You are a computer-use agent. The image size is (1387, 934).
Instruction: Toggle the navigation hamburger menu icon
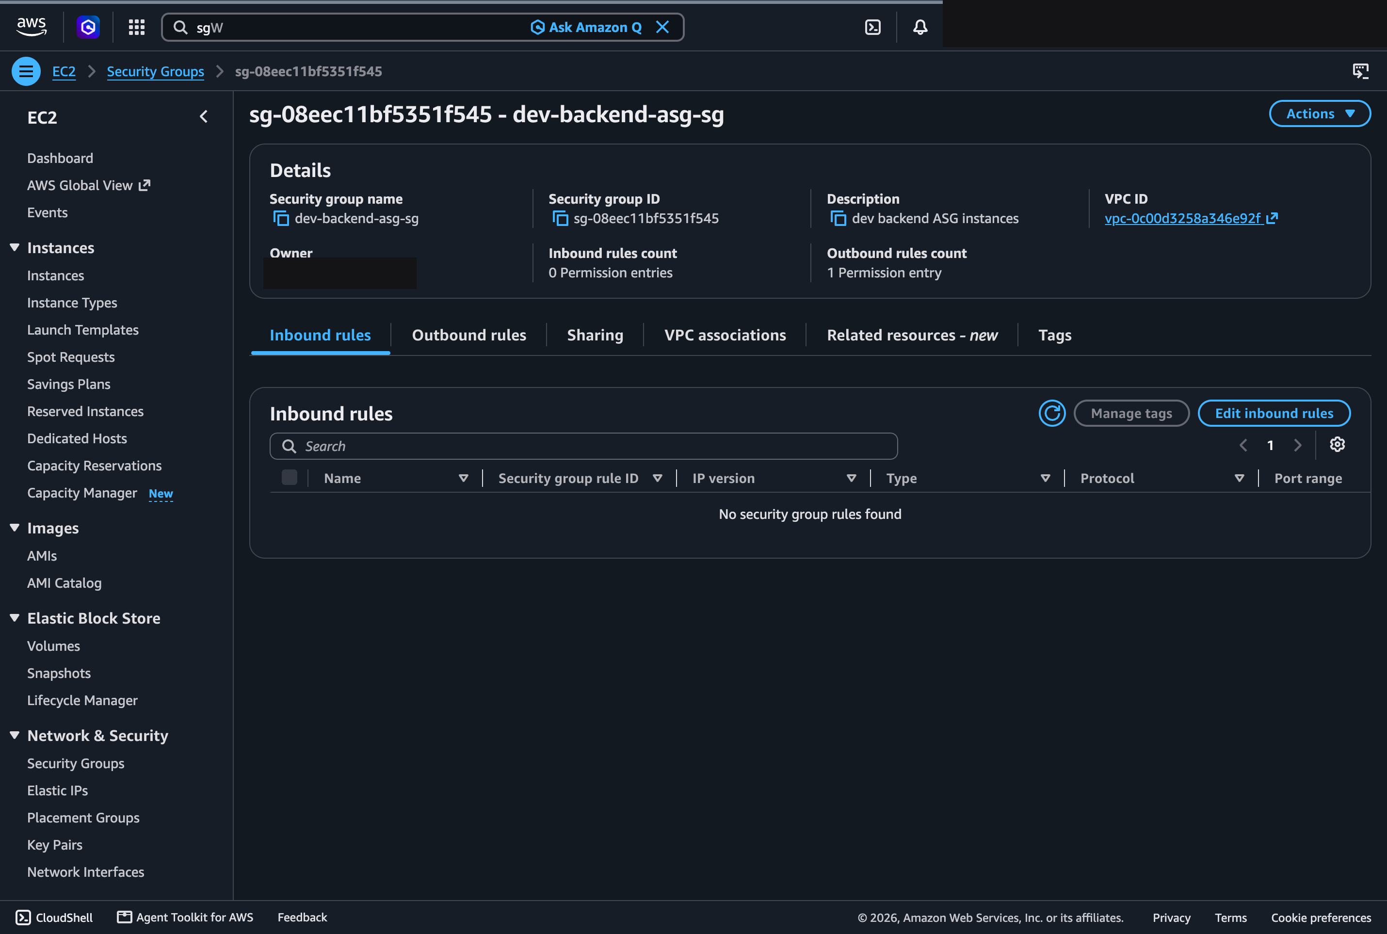tap(26, 71)
